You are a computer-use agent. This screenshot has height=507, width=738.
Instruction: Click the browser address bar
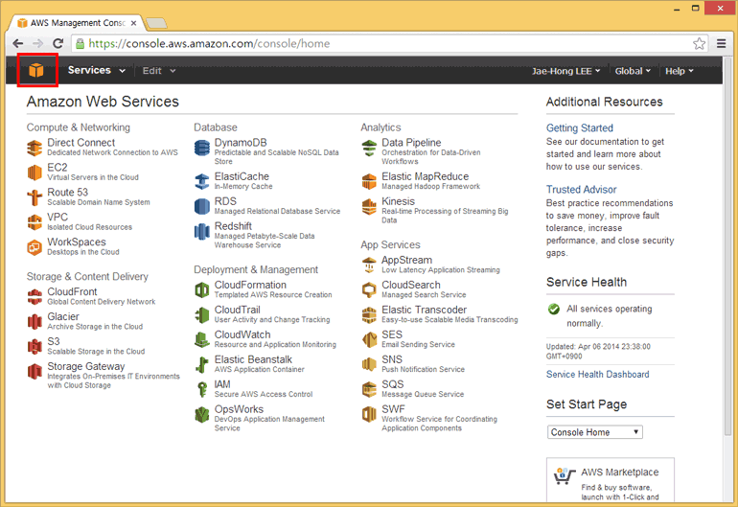tap(383, 43)
